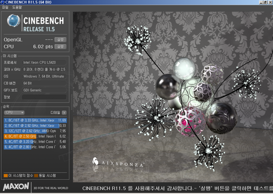273x194 pixels.
Task: Open the 도움말 menu
Action: click(x=17, y=7)
